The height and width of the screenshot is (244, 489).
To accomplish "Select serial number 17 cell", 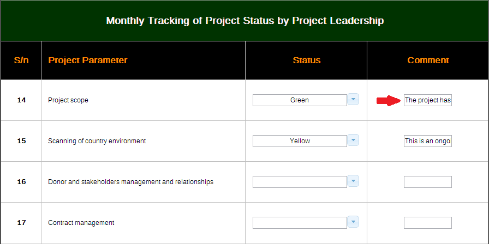I will pyautogui.click(x=21, y=222).
